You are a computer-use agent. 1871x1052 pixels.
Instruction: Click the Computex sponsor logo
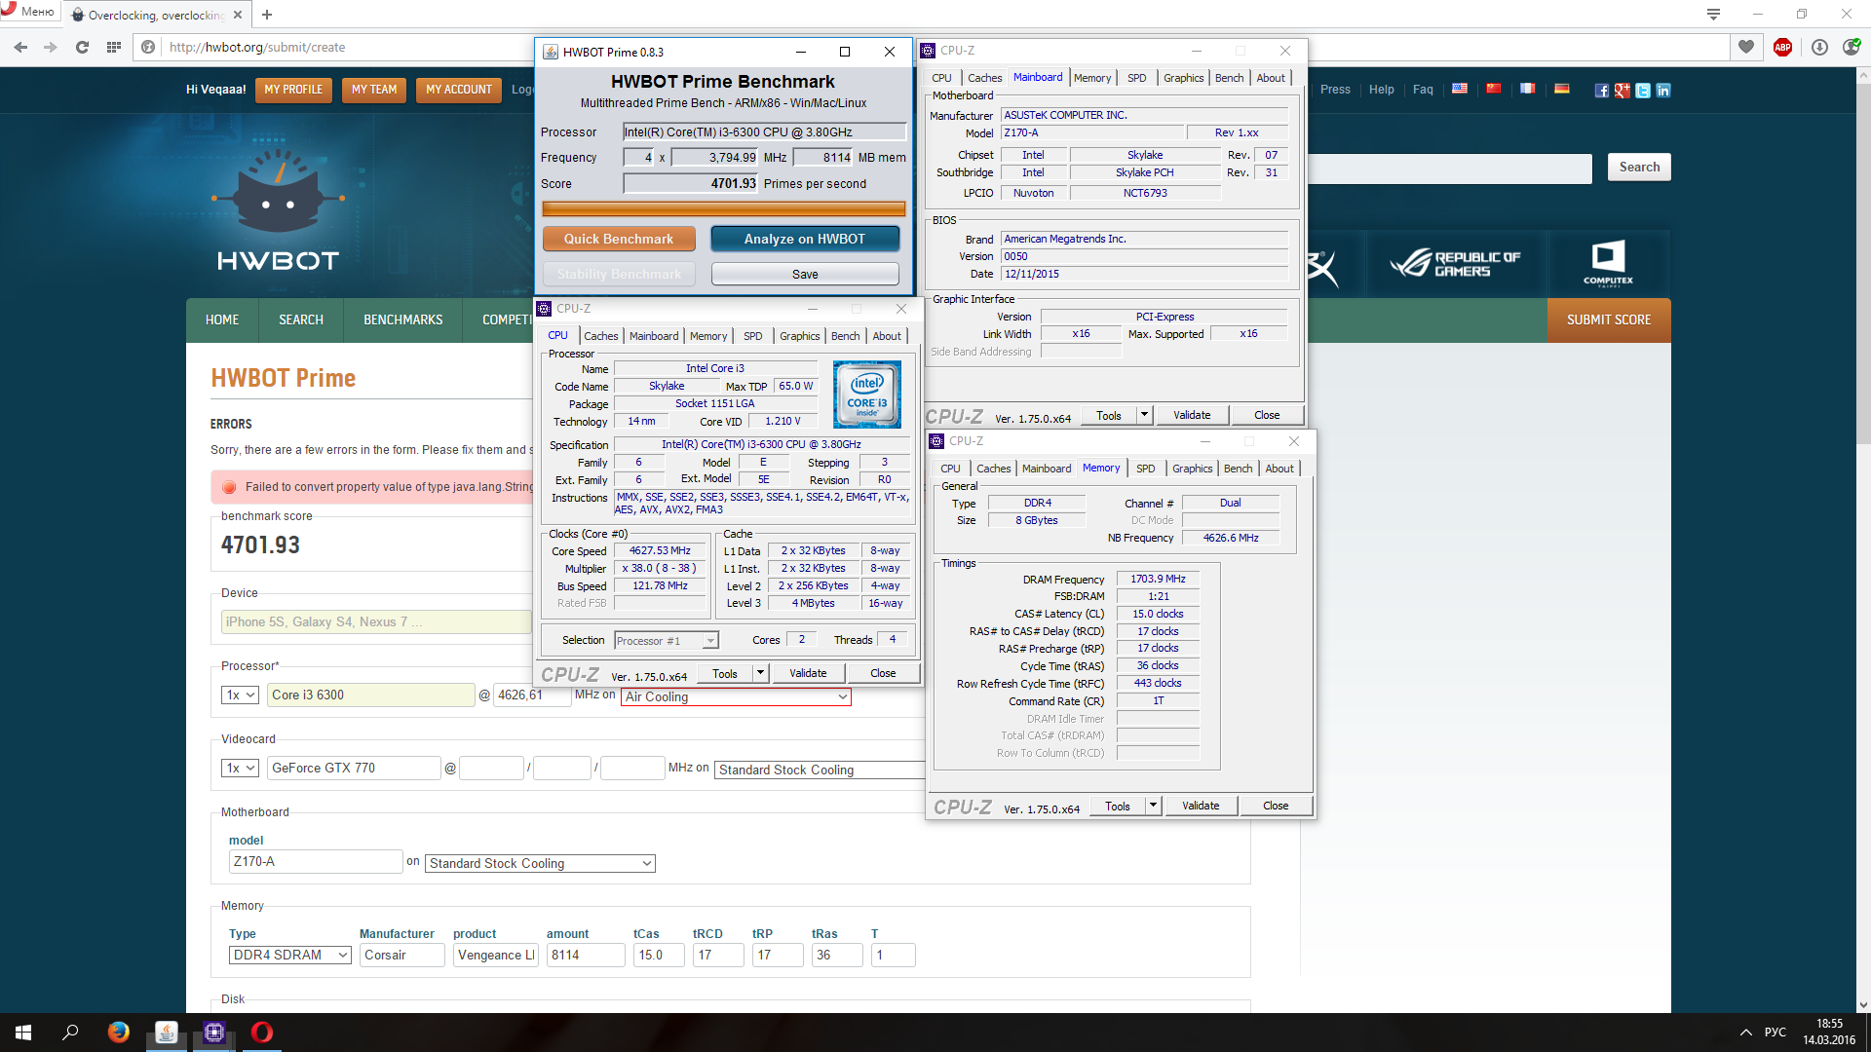pyautogui.click(x=1608, y=263)
